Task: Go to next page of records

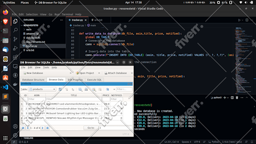Action: pyautogui.click(x=43, y=128)
